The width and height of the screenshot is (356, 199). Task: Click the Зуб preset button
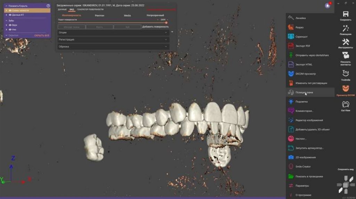pos(127,27)
